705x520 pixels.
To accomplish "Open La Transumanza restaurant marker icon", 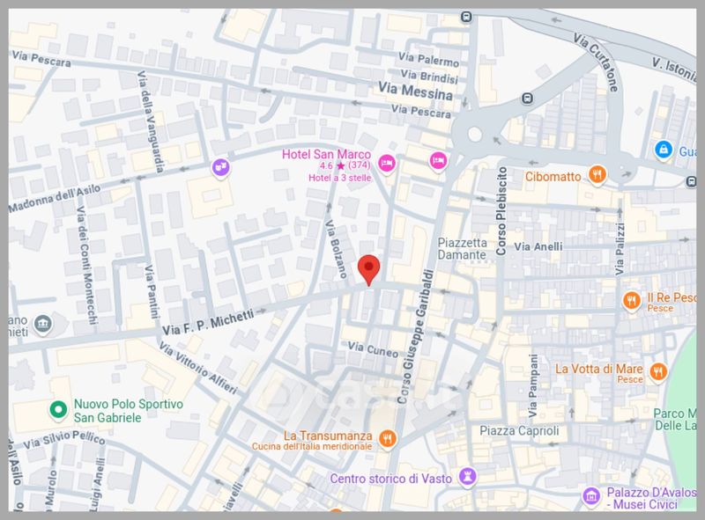I will tap(387, 439).
